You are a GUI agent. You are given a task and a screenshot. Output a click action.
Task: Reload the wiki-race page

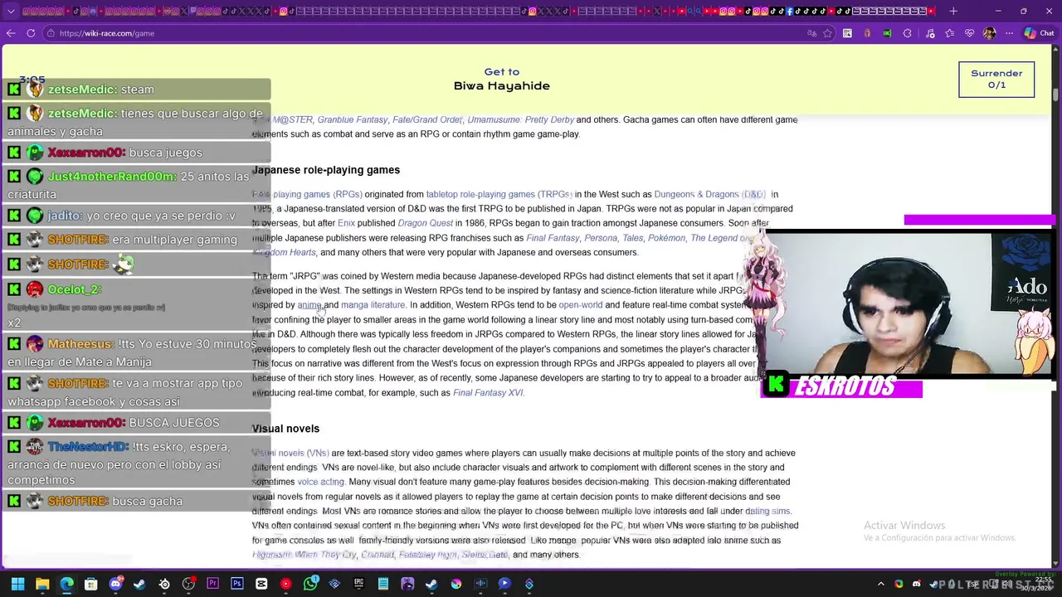pyautogui.click(x=31, y=33)
